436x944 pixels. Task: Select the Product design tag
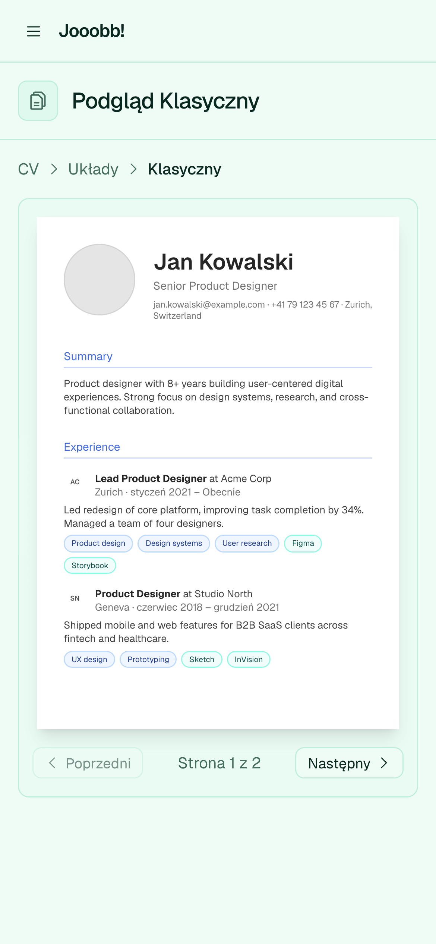(x=98, y=544)
